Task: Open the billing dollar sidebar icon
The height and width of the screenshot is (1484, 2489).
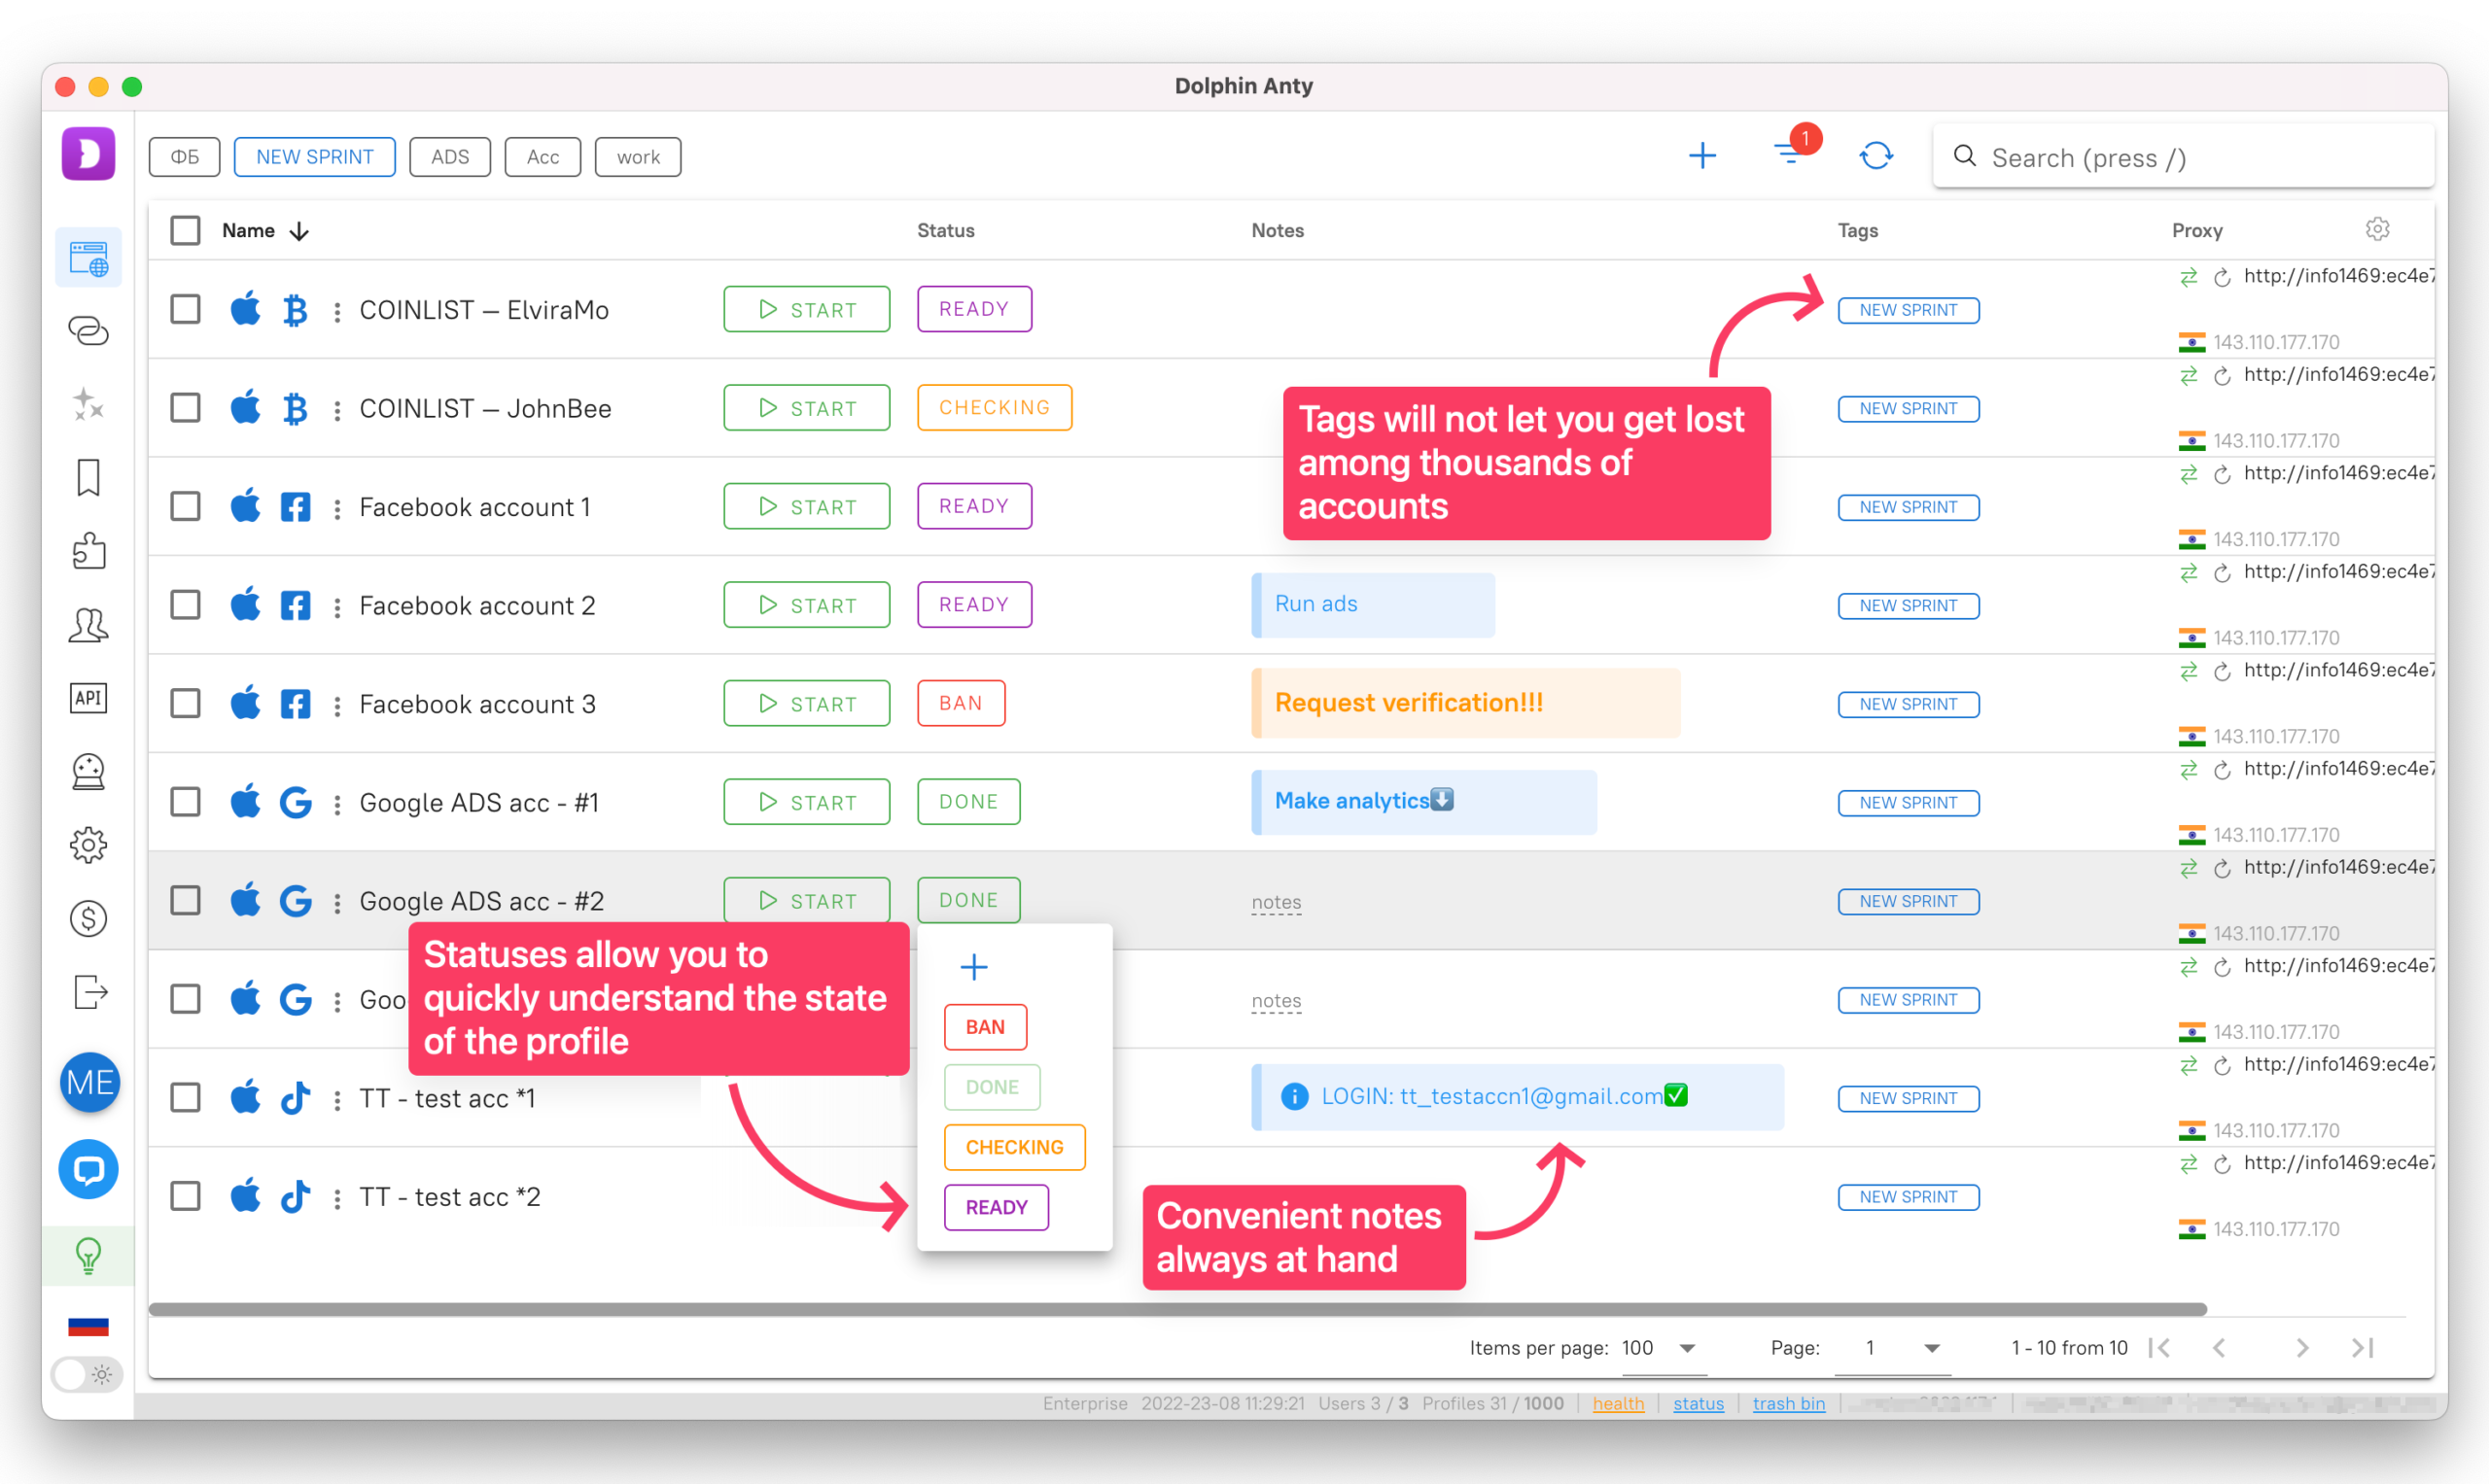Action: tap(88, 918)
